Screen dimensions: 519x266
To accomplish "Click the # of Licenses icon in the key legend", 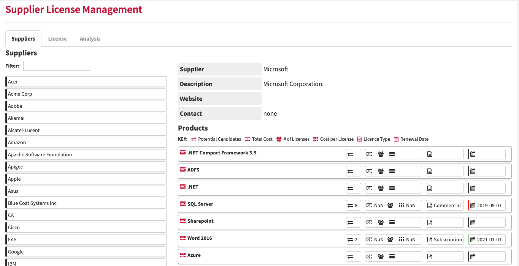I will tap(279, 139).
